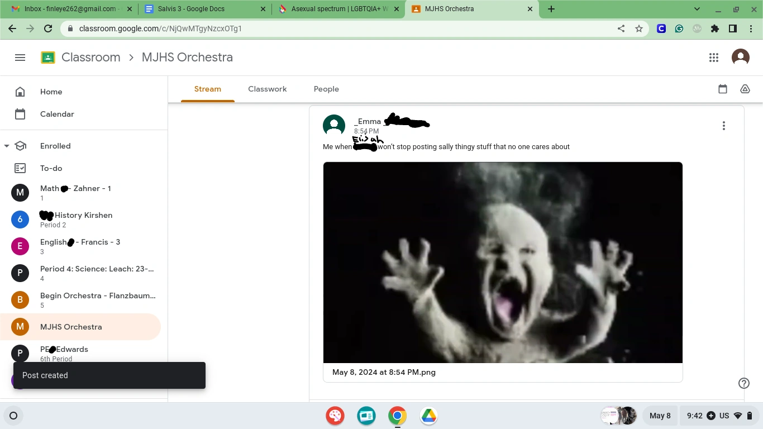Click the Classroom breadcrumb link
Image resolution: width=763 pixels, height=429 pixels.
coord(91,57)
